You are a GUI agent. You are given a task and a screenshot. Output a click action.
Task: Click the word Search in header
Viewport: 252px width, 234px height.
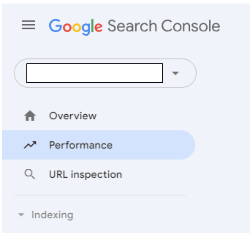tap(132, 26)
